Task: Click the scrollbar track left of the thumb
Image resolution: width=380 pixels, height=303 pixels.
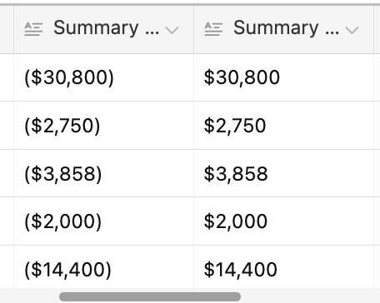Action: point(29,296)
